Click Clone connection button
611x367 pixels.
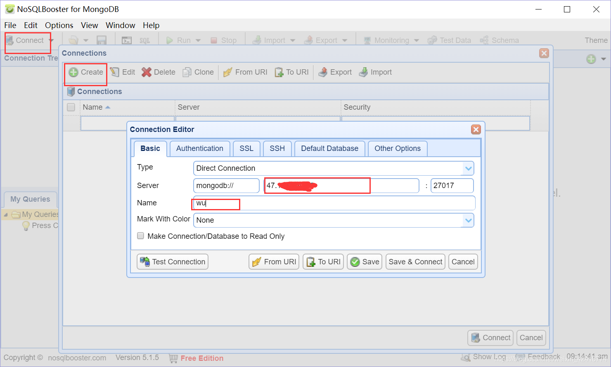tap(198, 72)
